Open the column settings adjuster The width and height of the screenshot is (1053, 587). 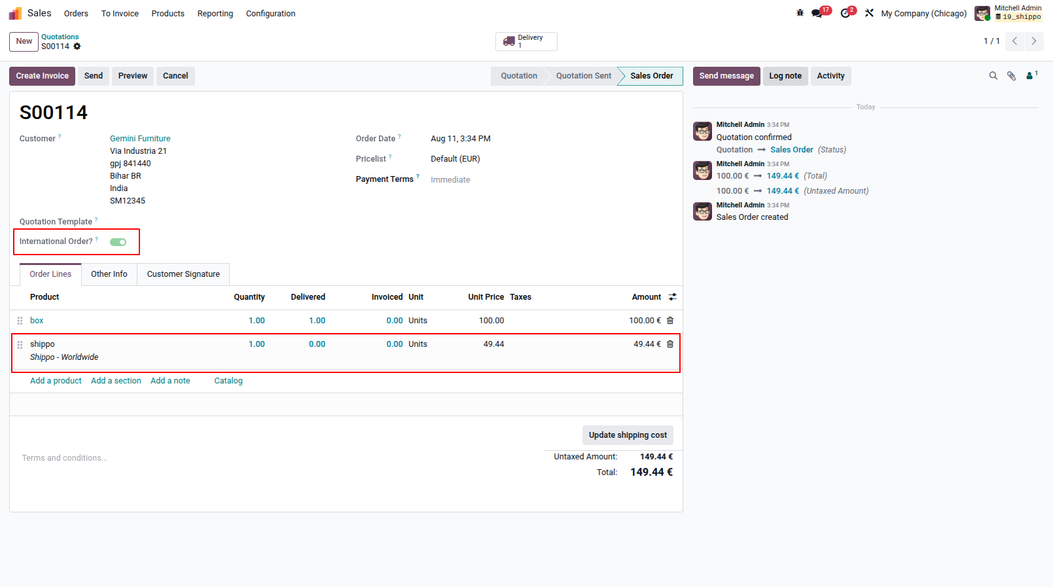click(x=672, y=297)
